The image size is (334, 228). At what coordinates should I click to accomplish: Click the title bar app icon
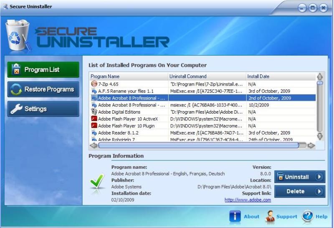(x=5, y=7)
